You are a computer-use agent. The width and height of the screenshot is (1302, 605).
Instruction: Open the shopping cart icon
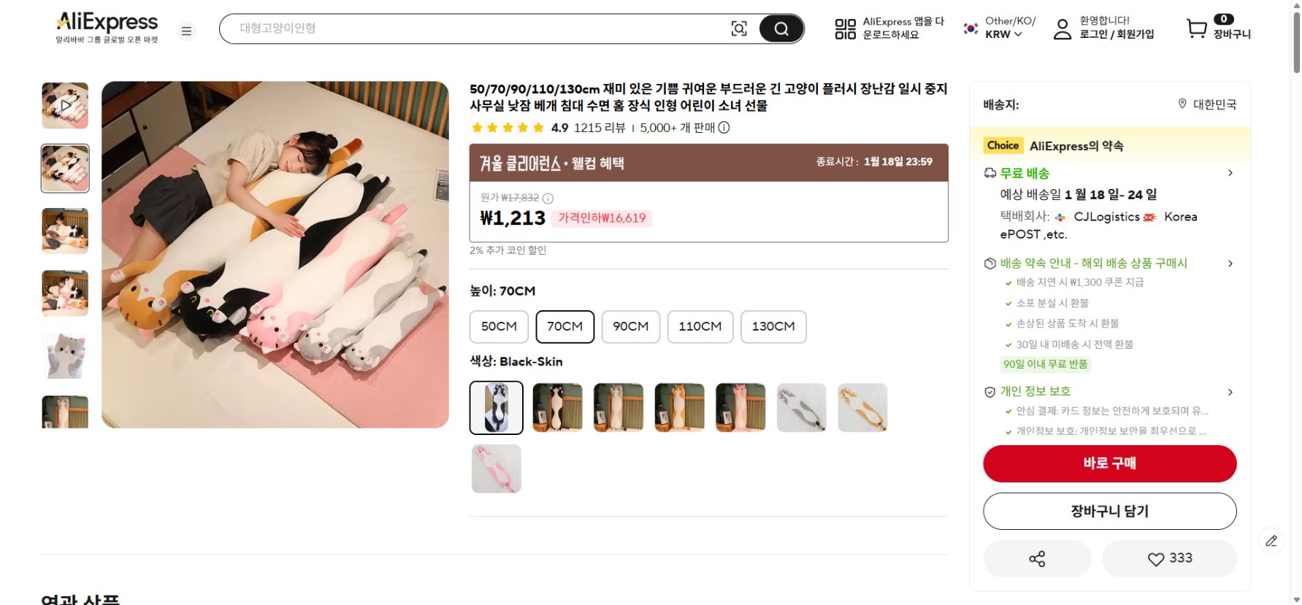point(1197,28)
